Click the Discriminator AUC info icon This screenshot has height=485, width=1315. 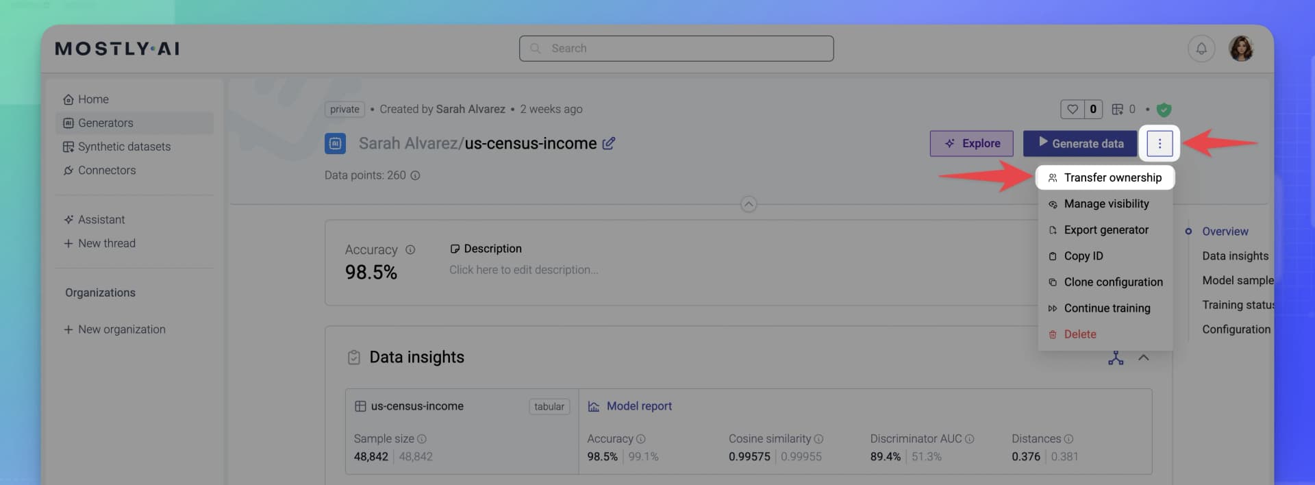click(x=969, y=439)
